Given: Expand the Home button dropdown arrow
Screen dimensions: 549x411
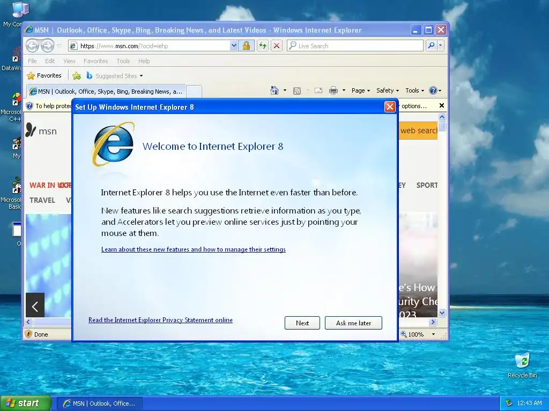Looking at the screenshot, I should point(285,90).
